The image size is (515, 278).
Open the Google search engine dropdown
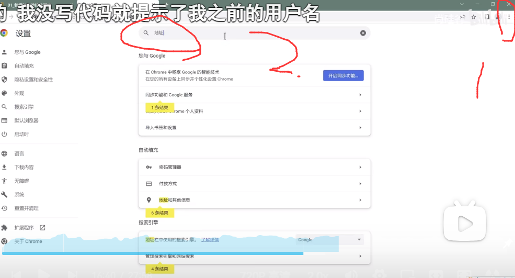[329, 239]
